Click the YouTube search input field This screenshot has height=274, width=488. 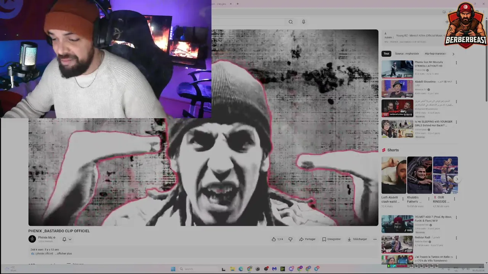[248, 22]
